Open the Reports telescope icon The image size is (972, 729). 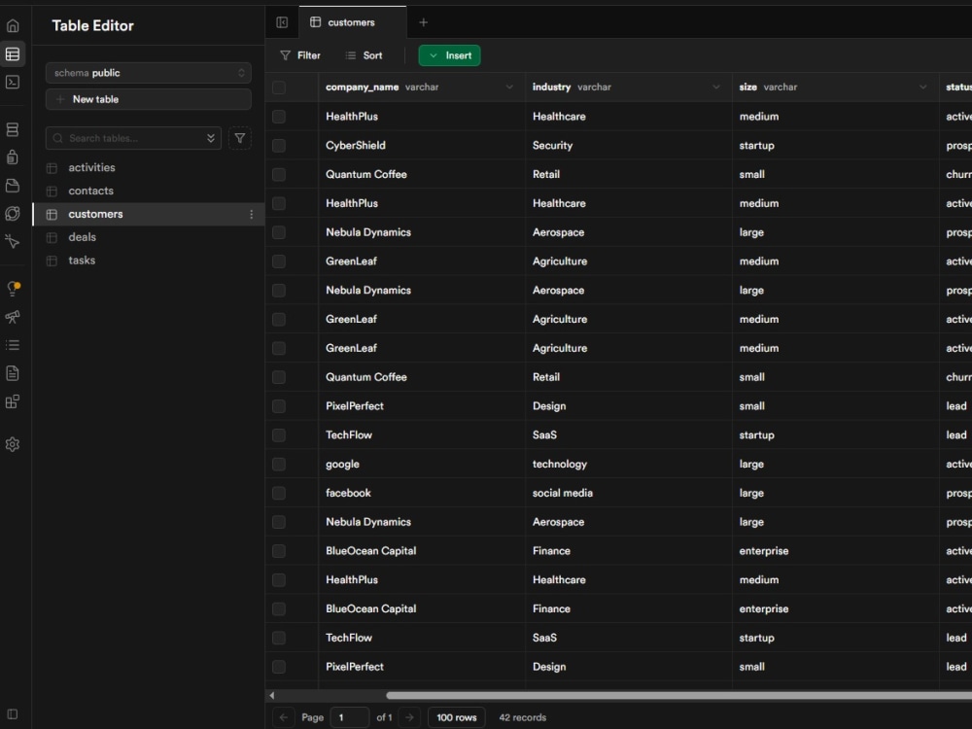pos(13,317)
